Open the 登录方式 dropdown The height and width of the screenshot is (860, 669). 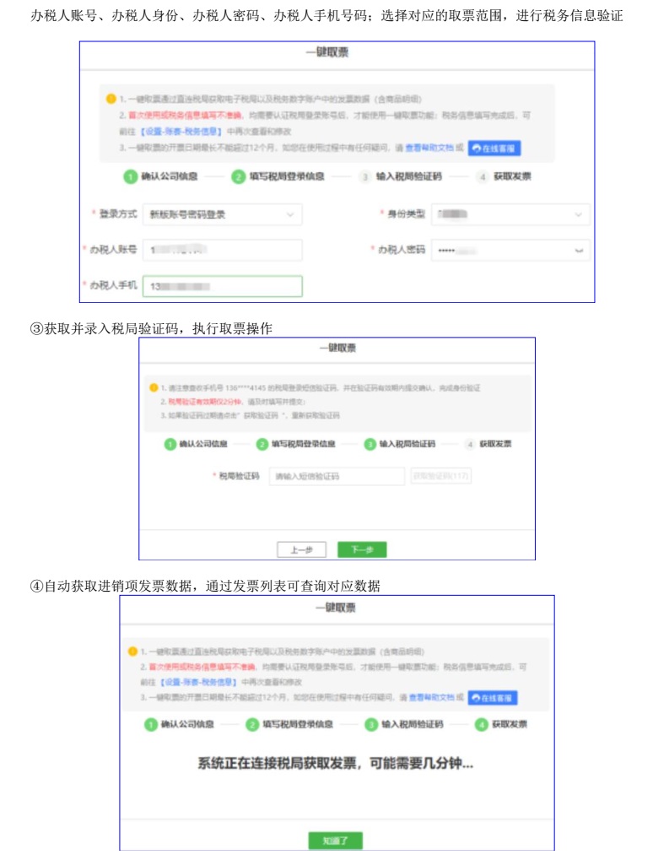222,214
